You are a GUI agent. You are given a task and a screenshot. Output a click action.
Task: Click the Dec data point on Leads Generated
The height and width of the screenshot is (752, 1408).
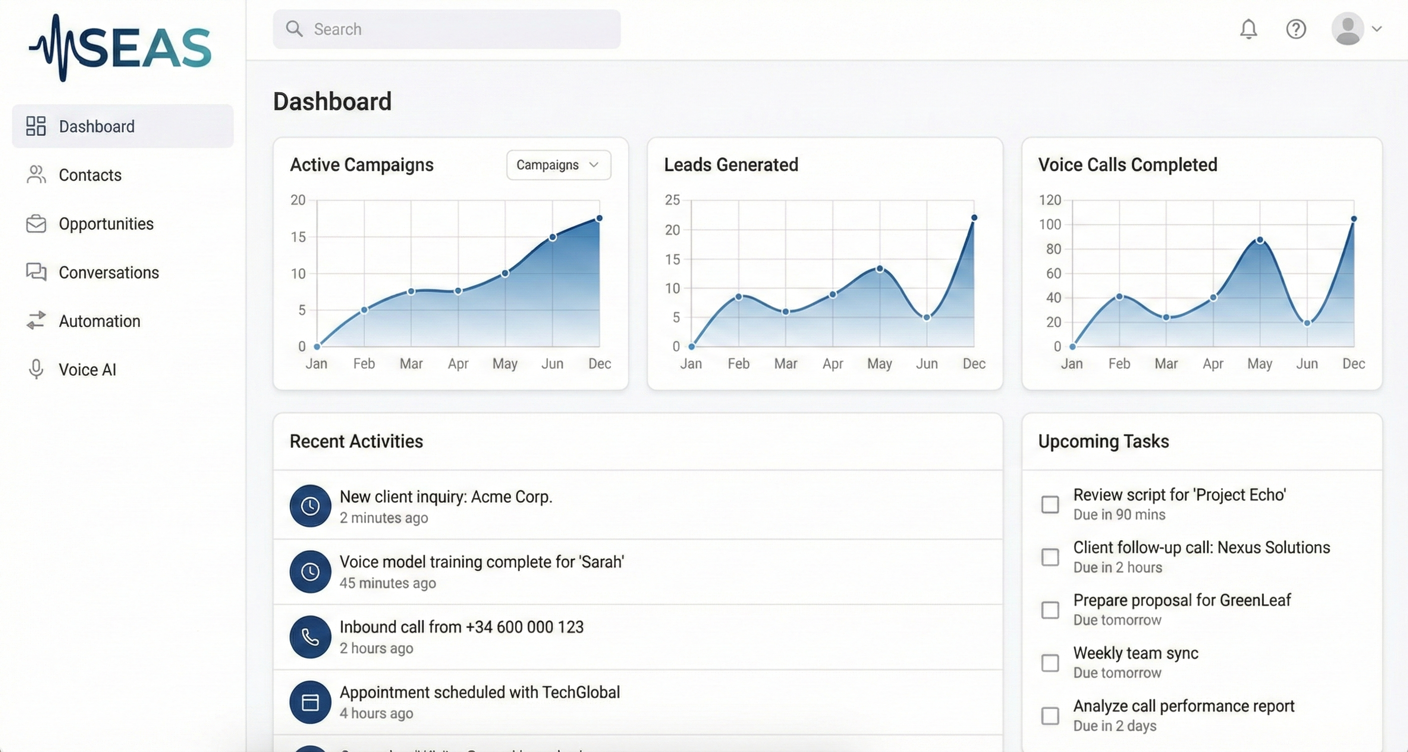click(974, 217)
